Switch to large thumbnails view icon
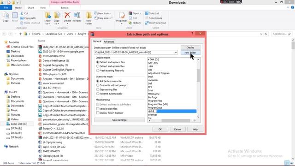295x166 pixels. (x=292, y=163)
